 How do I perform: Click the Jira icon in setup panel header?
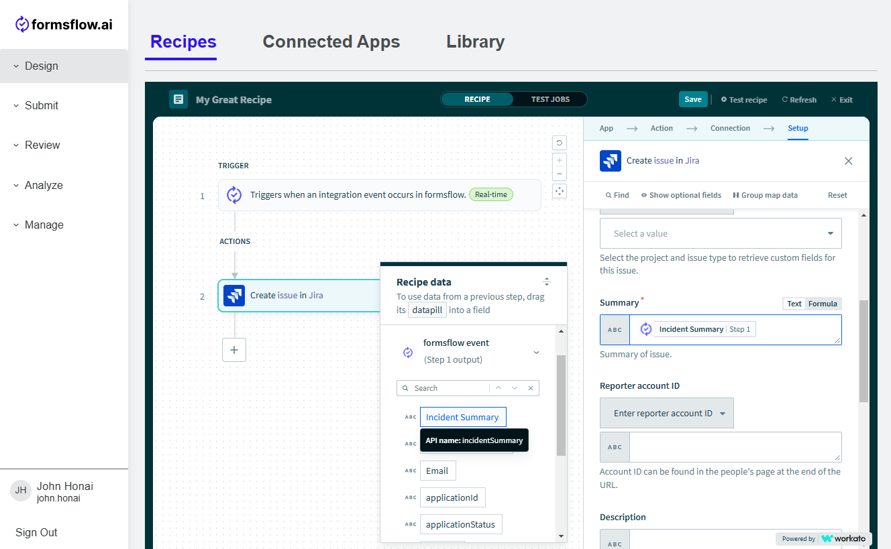(x=611, y=161)
